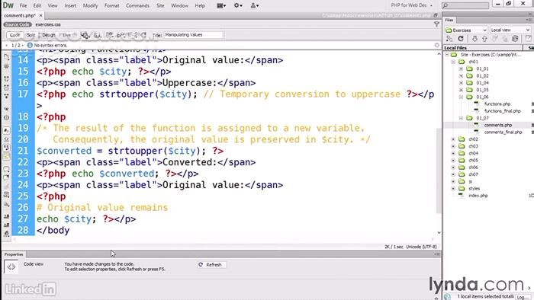Get files from remote server (down arrow)

pos(474,39)
